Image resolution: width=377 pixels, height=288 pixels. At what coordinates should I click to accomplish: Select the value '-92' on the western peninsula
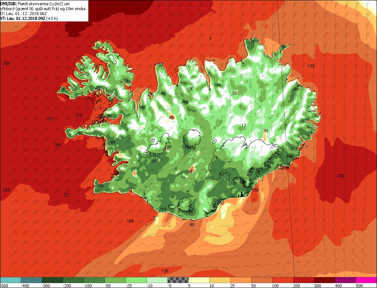[x=80, y=133]
